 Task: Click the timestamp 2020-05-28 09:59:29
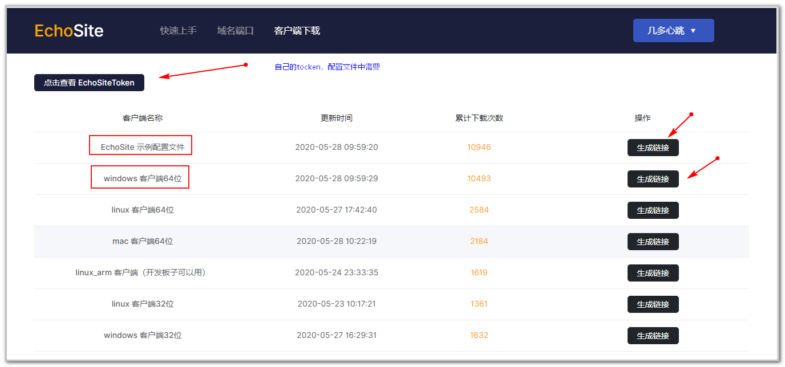pyautogui.click(x=337, y=178)
